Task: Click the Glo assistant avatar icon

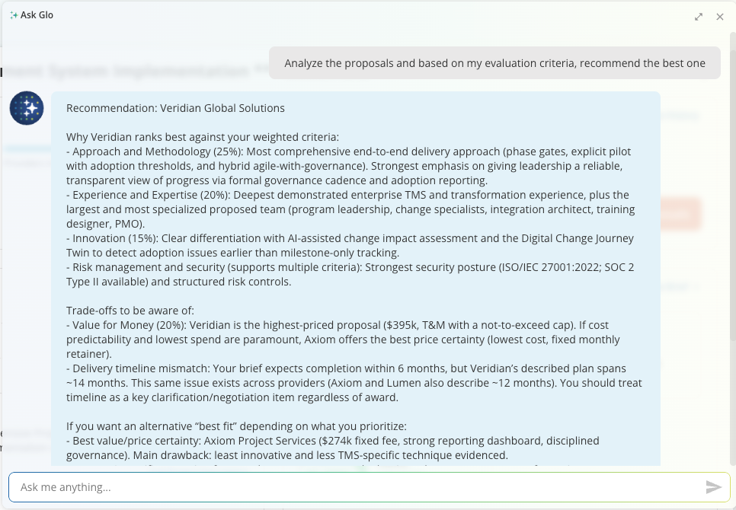Action: 27,108
